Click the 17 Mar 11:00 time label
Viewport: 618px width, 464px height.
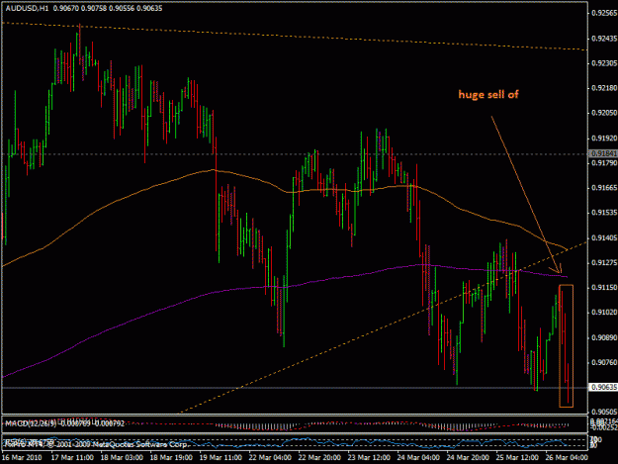72,458
